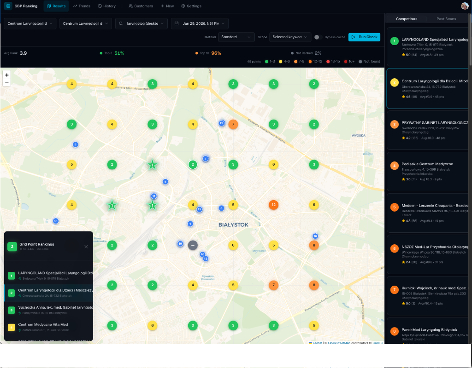Click the Top 3 51% statistic
This screenshot has width=472, height=368.
(x=112, y=53)
